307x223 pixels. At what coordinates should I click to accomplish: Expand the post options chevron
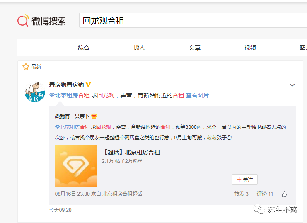[292, 85]
